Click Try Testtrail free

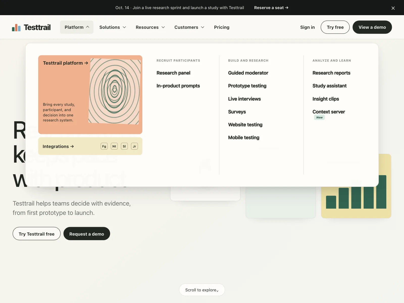click(37, 234)
